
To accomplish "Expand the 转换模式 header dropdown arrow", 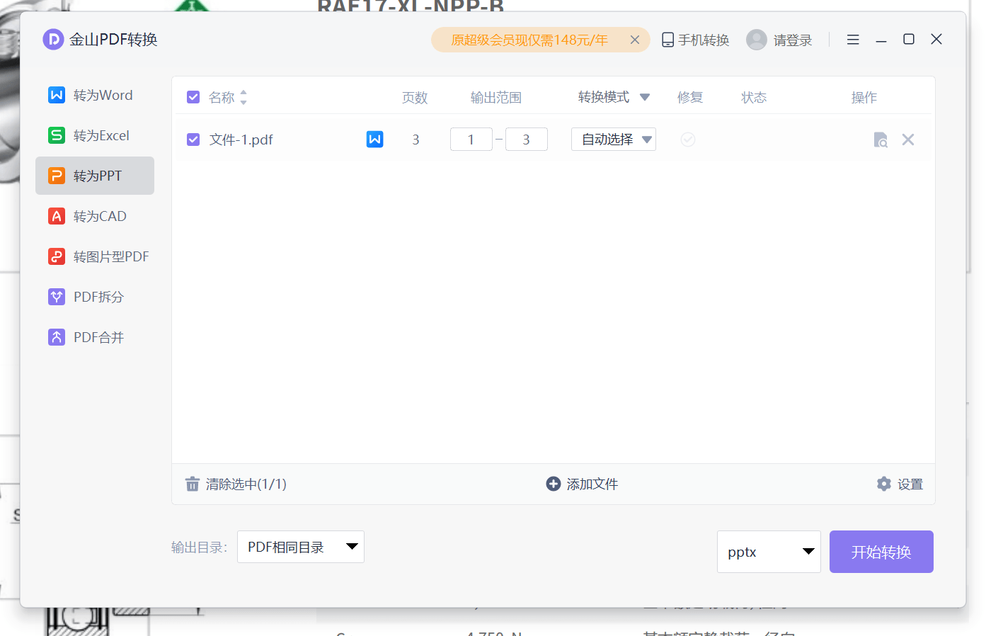I will point(645,97).
